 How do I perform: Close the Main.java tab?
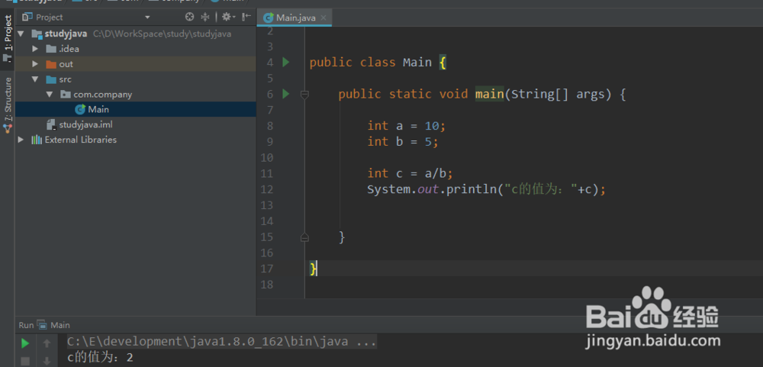tap(324, 18)
